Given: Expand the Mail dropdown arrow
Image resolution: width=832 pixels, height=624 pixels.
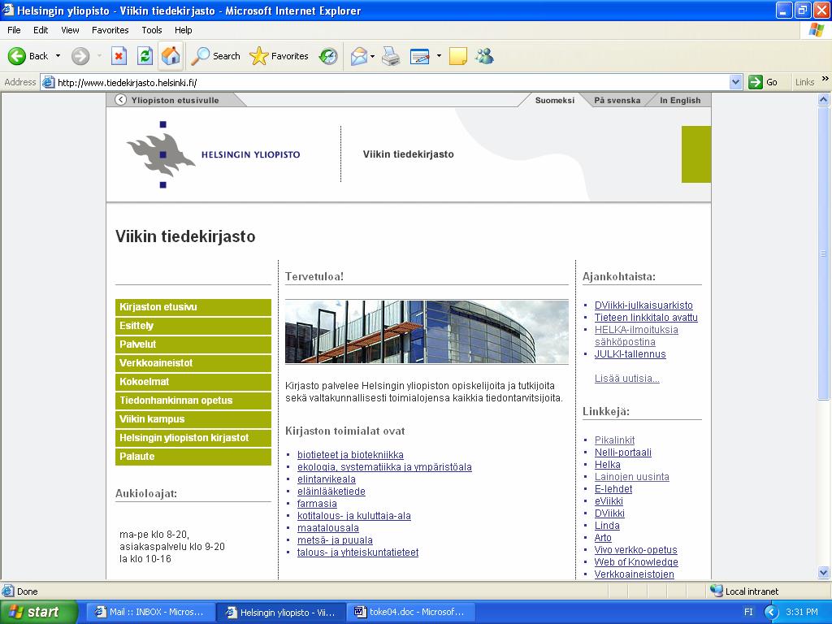Looking at the screenshot, I should pyautogui.click(x=372, y=56).
